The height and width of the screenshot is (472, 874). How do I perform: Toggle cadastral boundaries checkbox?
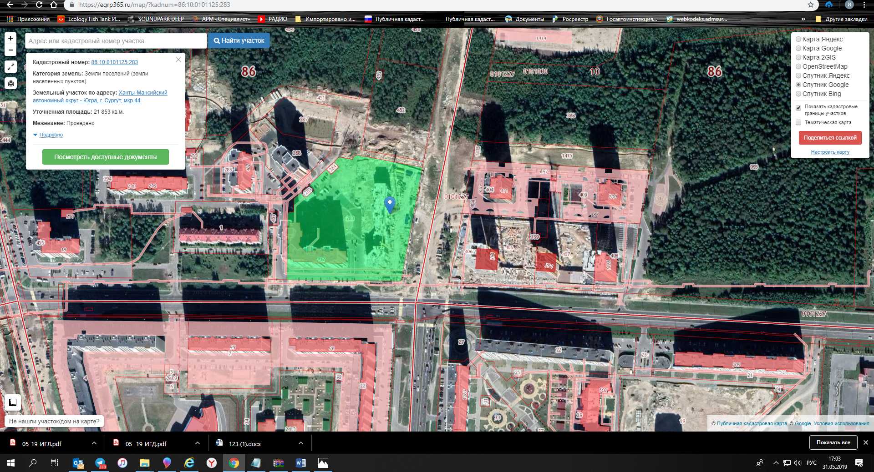[x=798, y=108]
